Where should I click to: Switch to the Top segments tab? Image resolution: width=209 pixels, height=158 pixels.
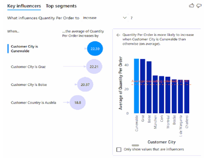tap(61, 6)
